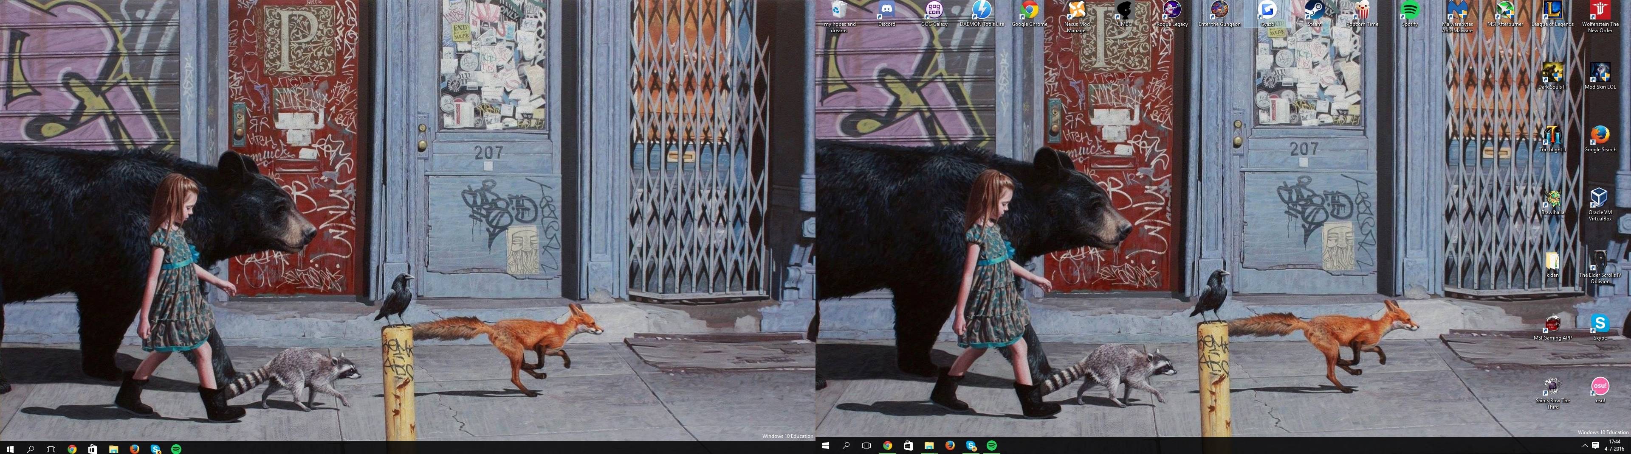Open Task View on the right monitor taskbar
Screen dimensions: 1631x454
[x=867, y=445]
